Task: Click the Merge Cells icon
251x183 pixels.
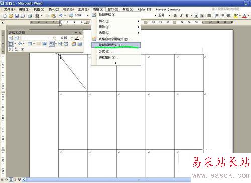Action: coord(39,44)
